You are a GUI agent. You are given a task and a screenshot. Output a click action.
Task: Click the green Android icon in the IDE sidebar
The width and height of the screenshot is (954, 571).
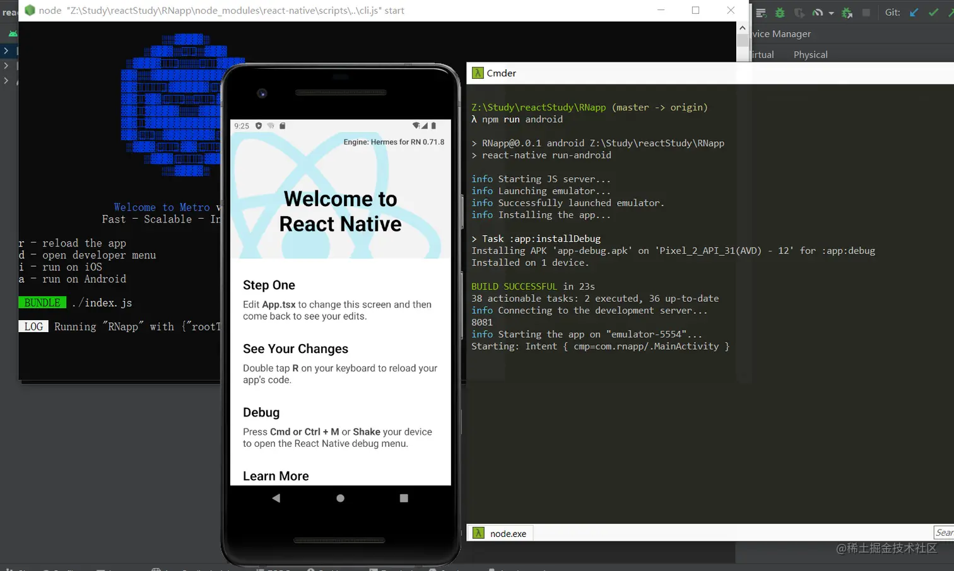pyautogui.click(x=13, y=34)
